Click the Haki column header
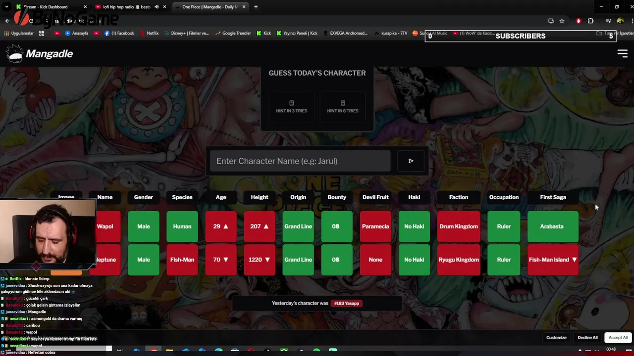This screenshot has width=634, height=356. (x=414, y=197)
